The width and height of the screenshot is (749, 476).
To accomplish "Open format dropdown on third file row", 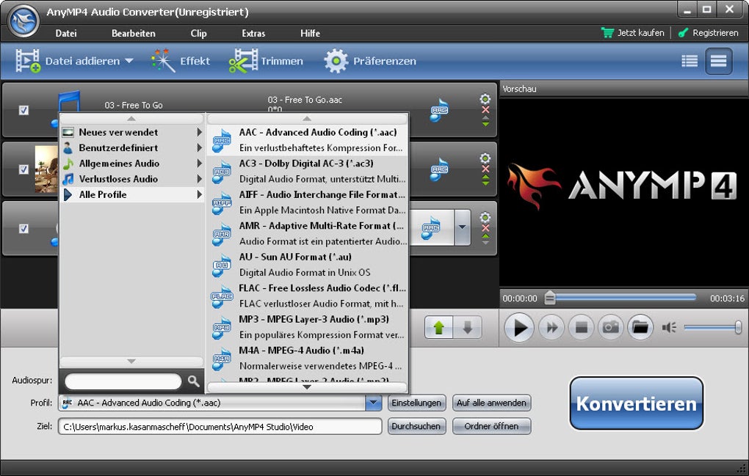I will click(x=462, y=228).
